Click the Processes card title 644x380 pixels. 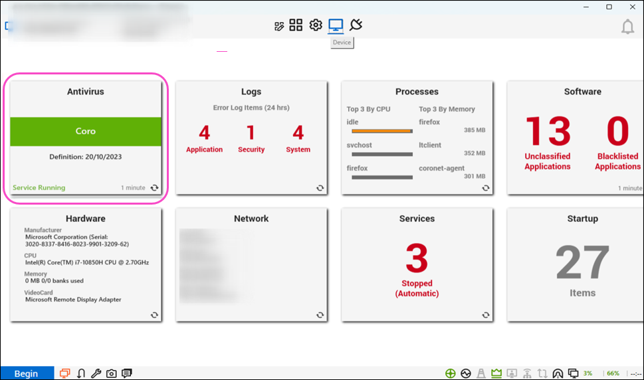(x=417, y=92)
